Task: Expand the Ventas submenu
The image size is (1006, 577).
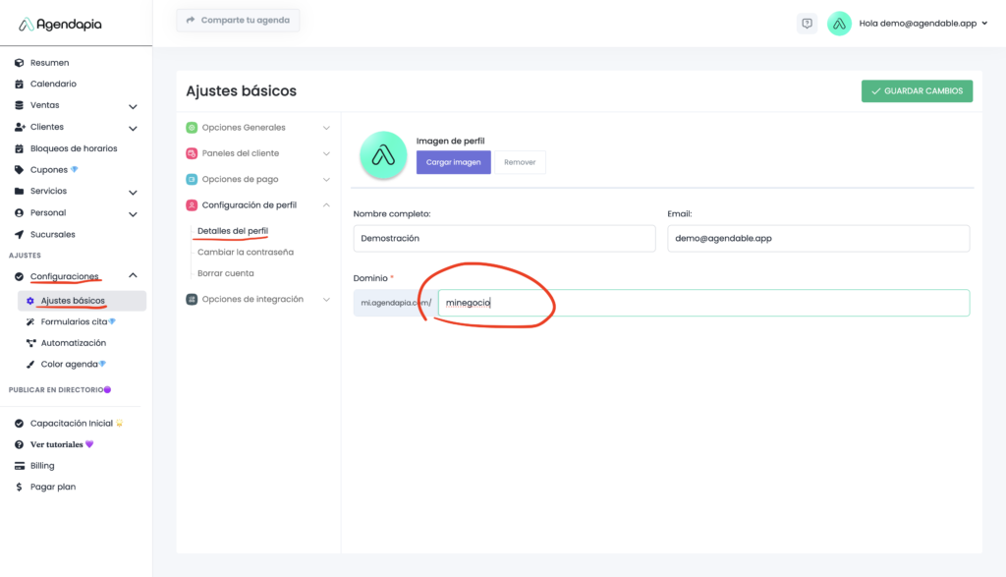Action: pyautogui.click(x=133, y=106)
